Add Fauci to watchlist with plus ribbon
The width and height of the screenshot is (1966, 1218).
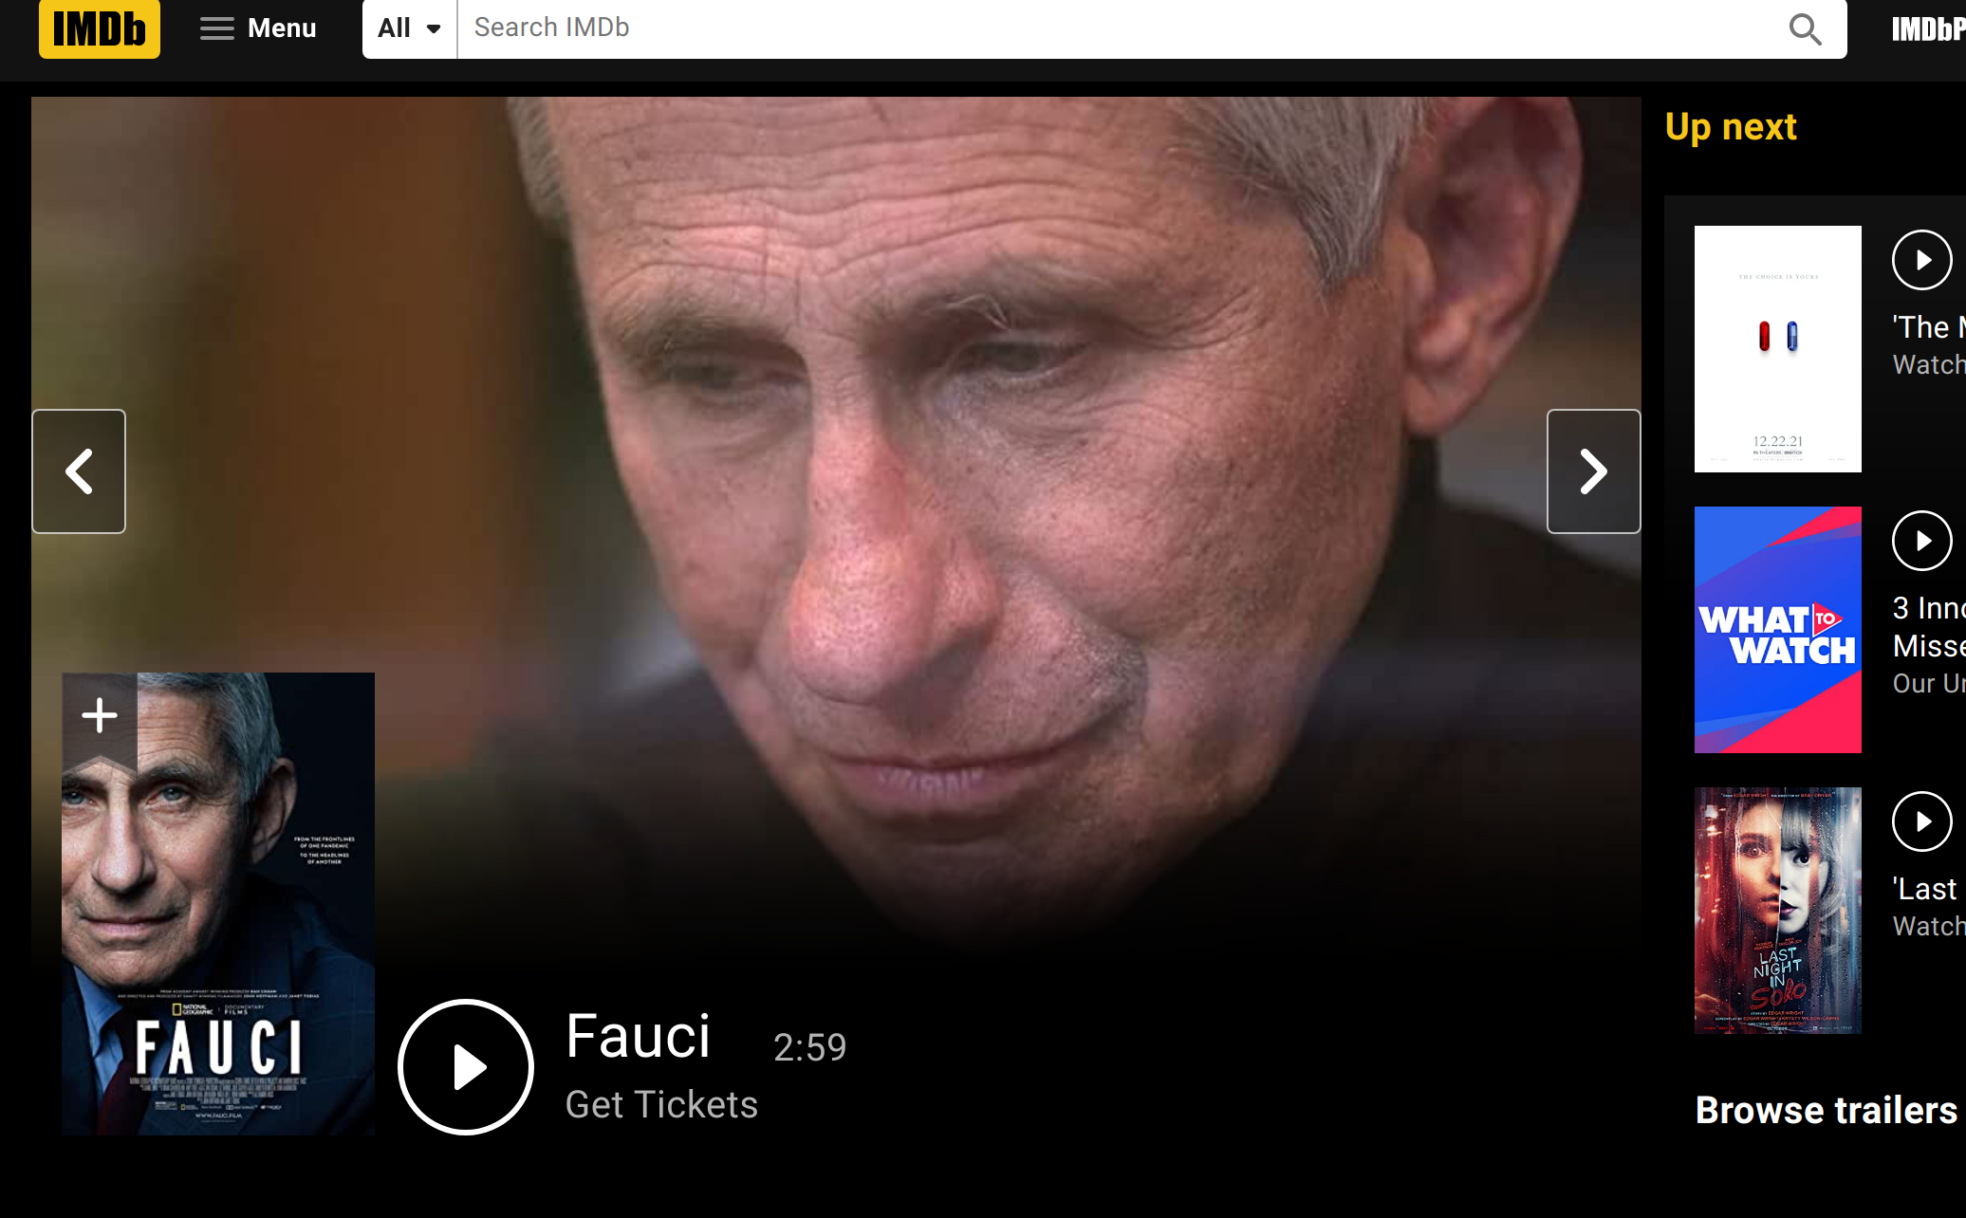click(x=100, y=716)
